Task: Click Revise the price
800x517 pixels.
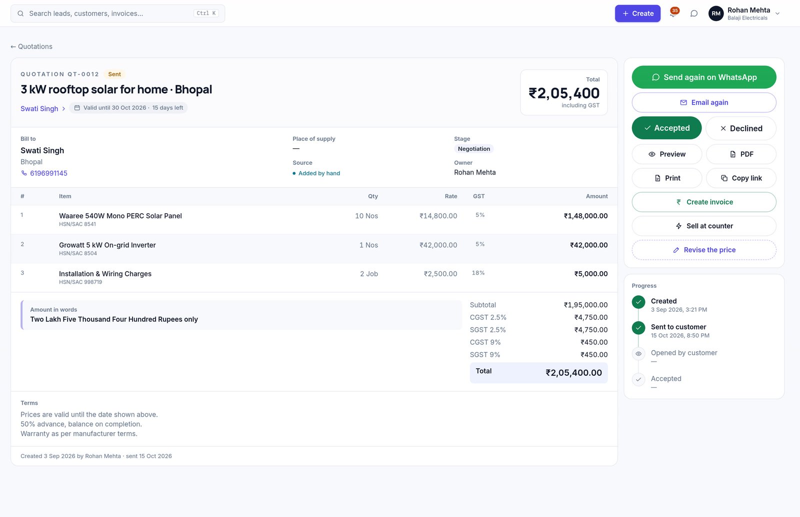Action: coord(704,250)
